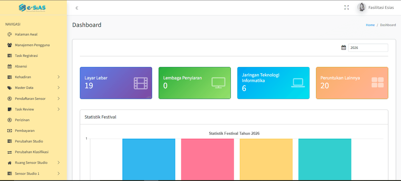Click the users icon beside Manajemen Pengguna
Viewport: 401px width, 181px height.
10,45
